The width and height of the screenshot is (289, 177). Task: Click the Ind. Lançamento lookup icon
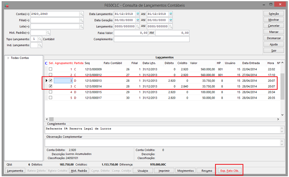[x=39, y=45]
